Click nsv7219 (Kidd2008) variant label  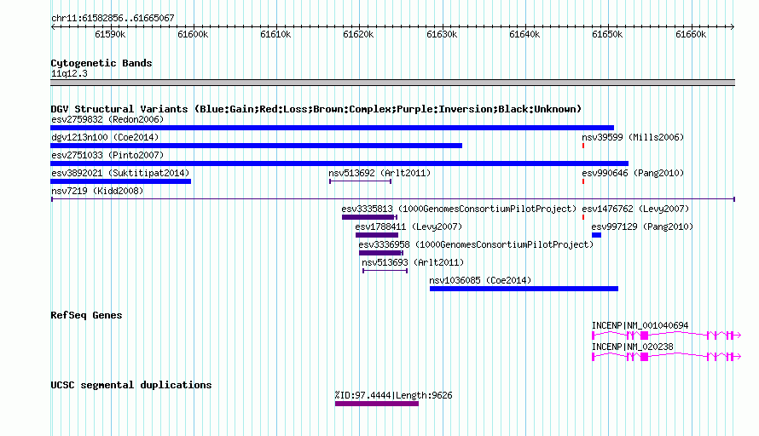[97, 191]
